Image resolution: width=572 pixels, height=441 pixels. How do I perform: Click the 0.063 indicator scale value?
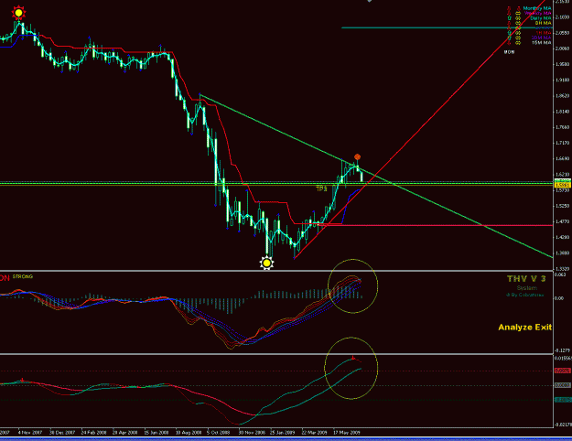[560, 274]
